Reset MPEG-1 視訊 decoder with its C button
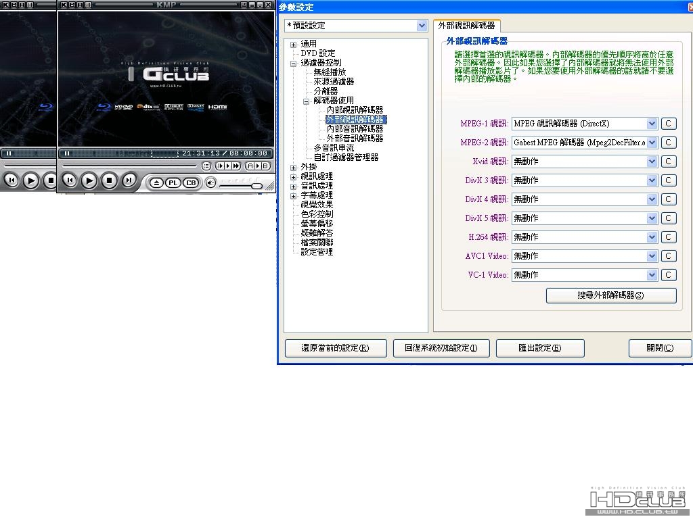This screenshot has width=693, height=519. pos(668,124)
